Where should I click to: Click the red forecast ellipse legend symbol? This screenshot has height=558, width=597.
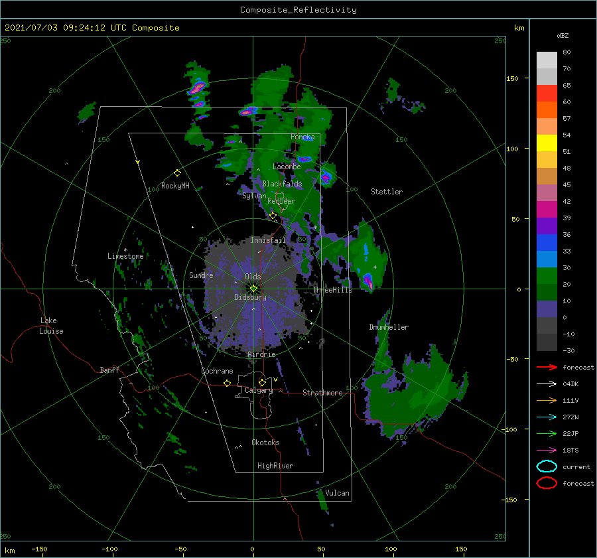tap(547, 483)
